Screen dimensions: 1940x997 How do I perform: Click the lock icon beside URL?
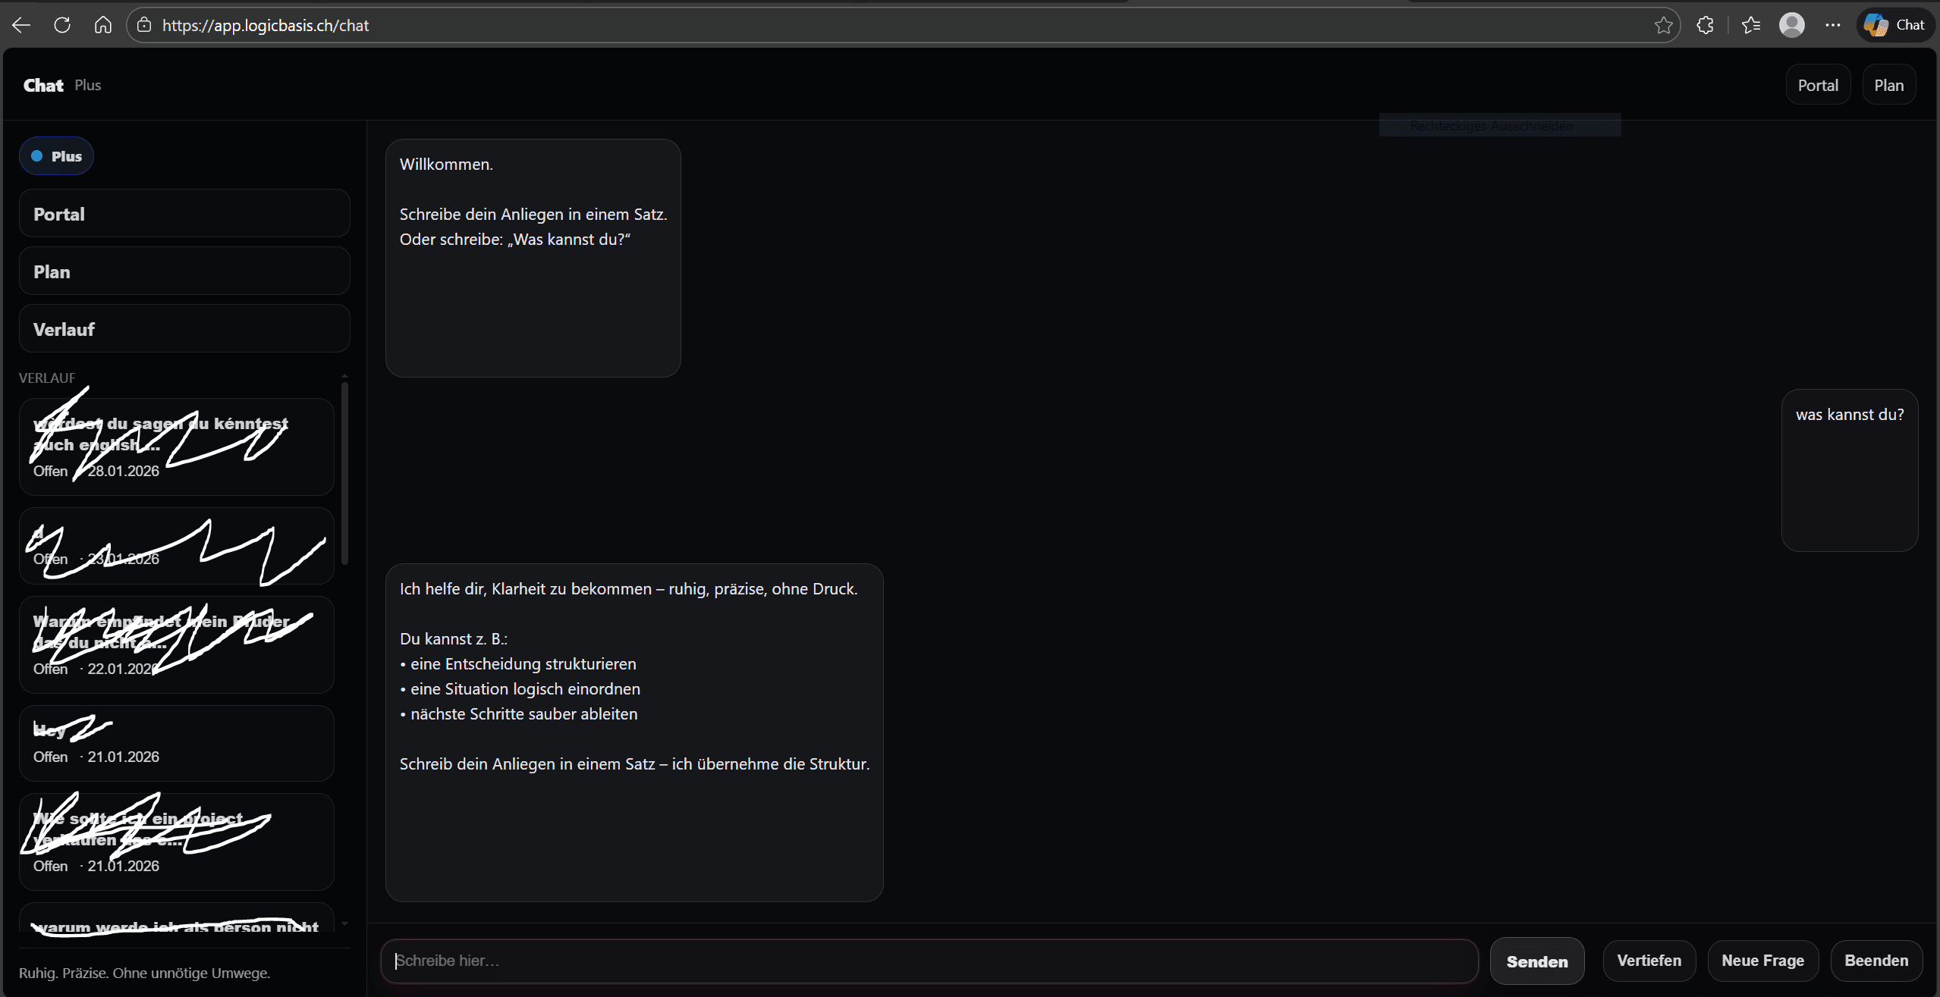pyautogui.click(x=144, y=25)
